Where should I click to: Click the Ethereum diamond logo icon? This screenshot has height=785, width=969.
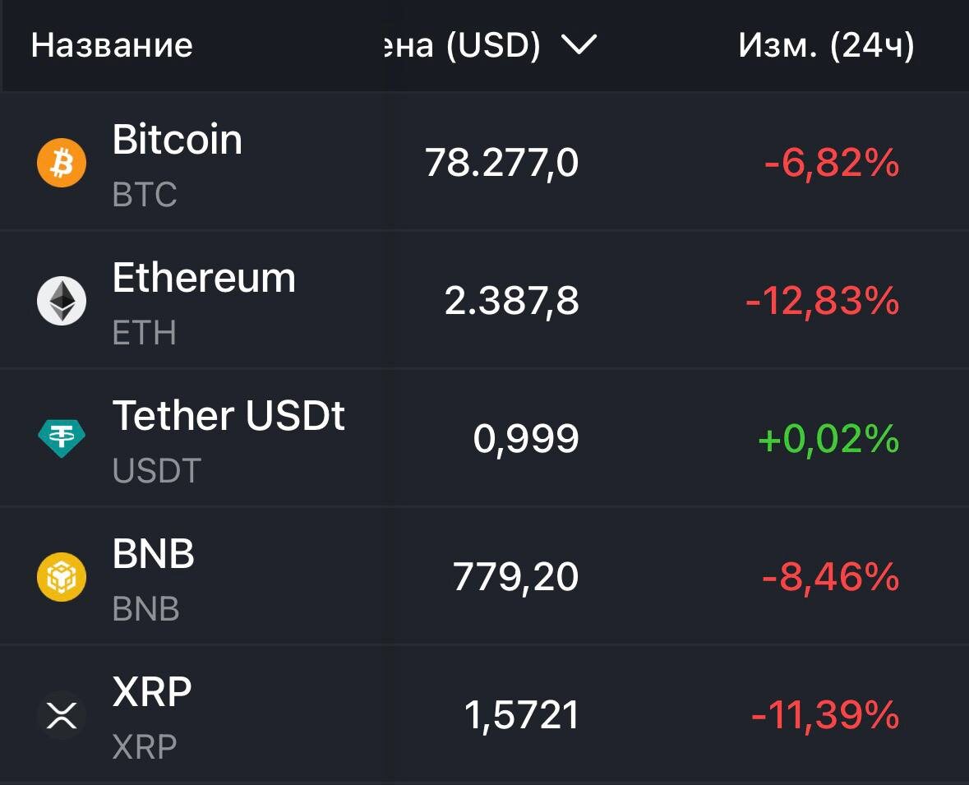(x=62, y=301)
